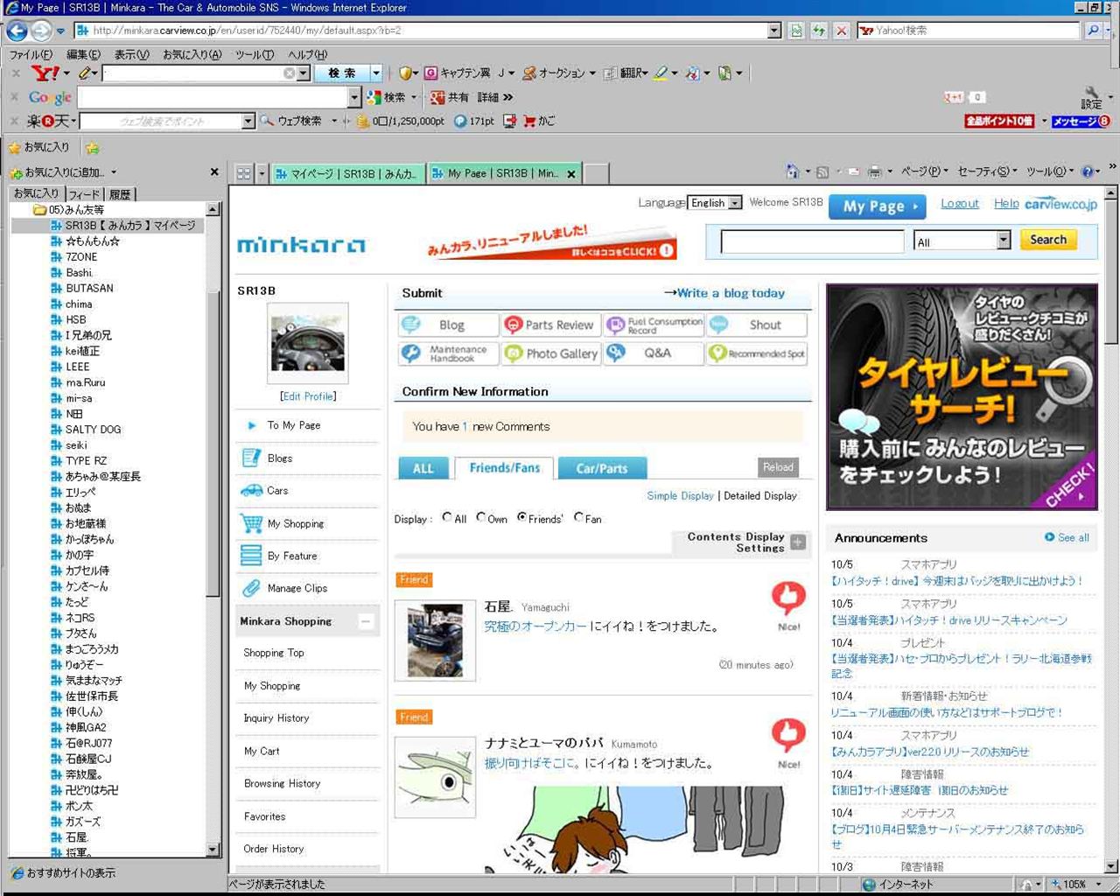
Task: Click See all announcements link
Action: [x=1067, y=537]
